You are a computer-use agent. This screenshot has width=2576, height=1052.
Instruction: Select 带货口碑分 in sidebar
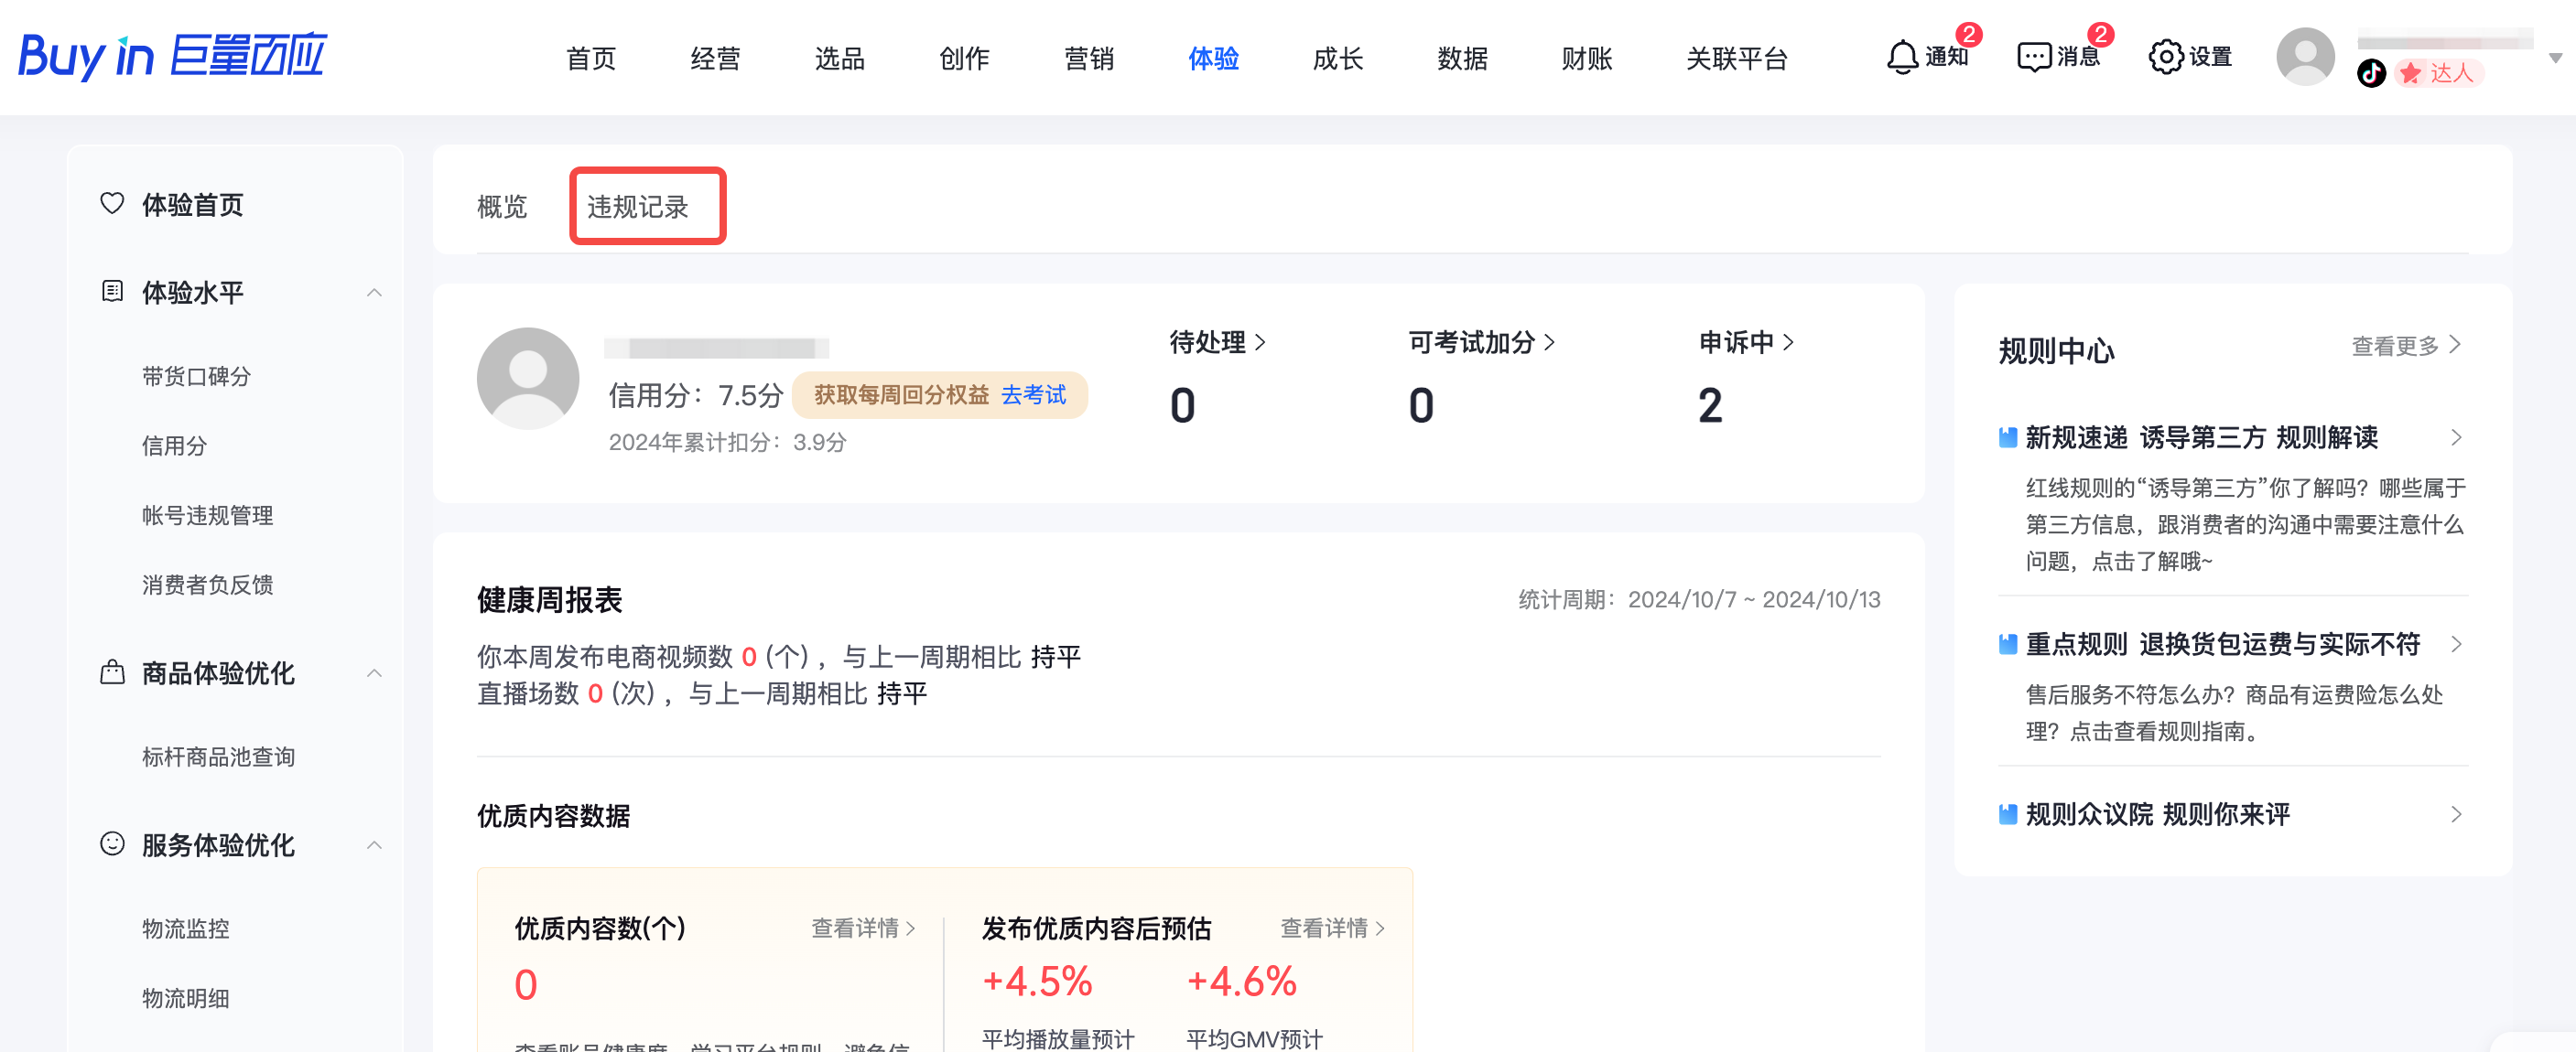click(x=197, y=377)
